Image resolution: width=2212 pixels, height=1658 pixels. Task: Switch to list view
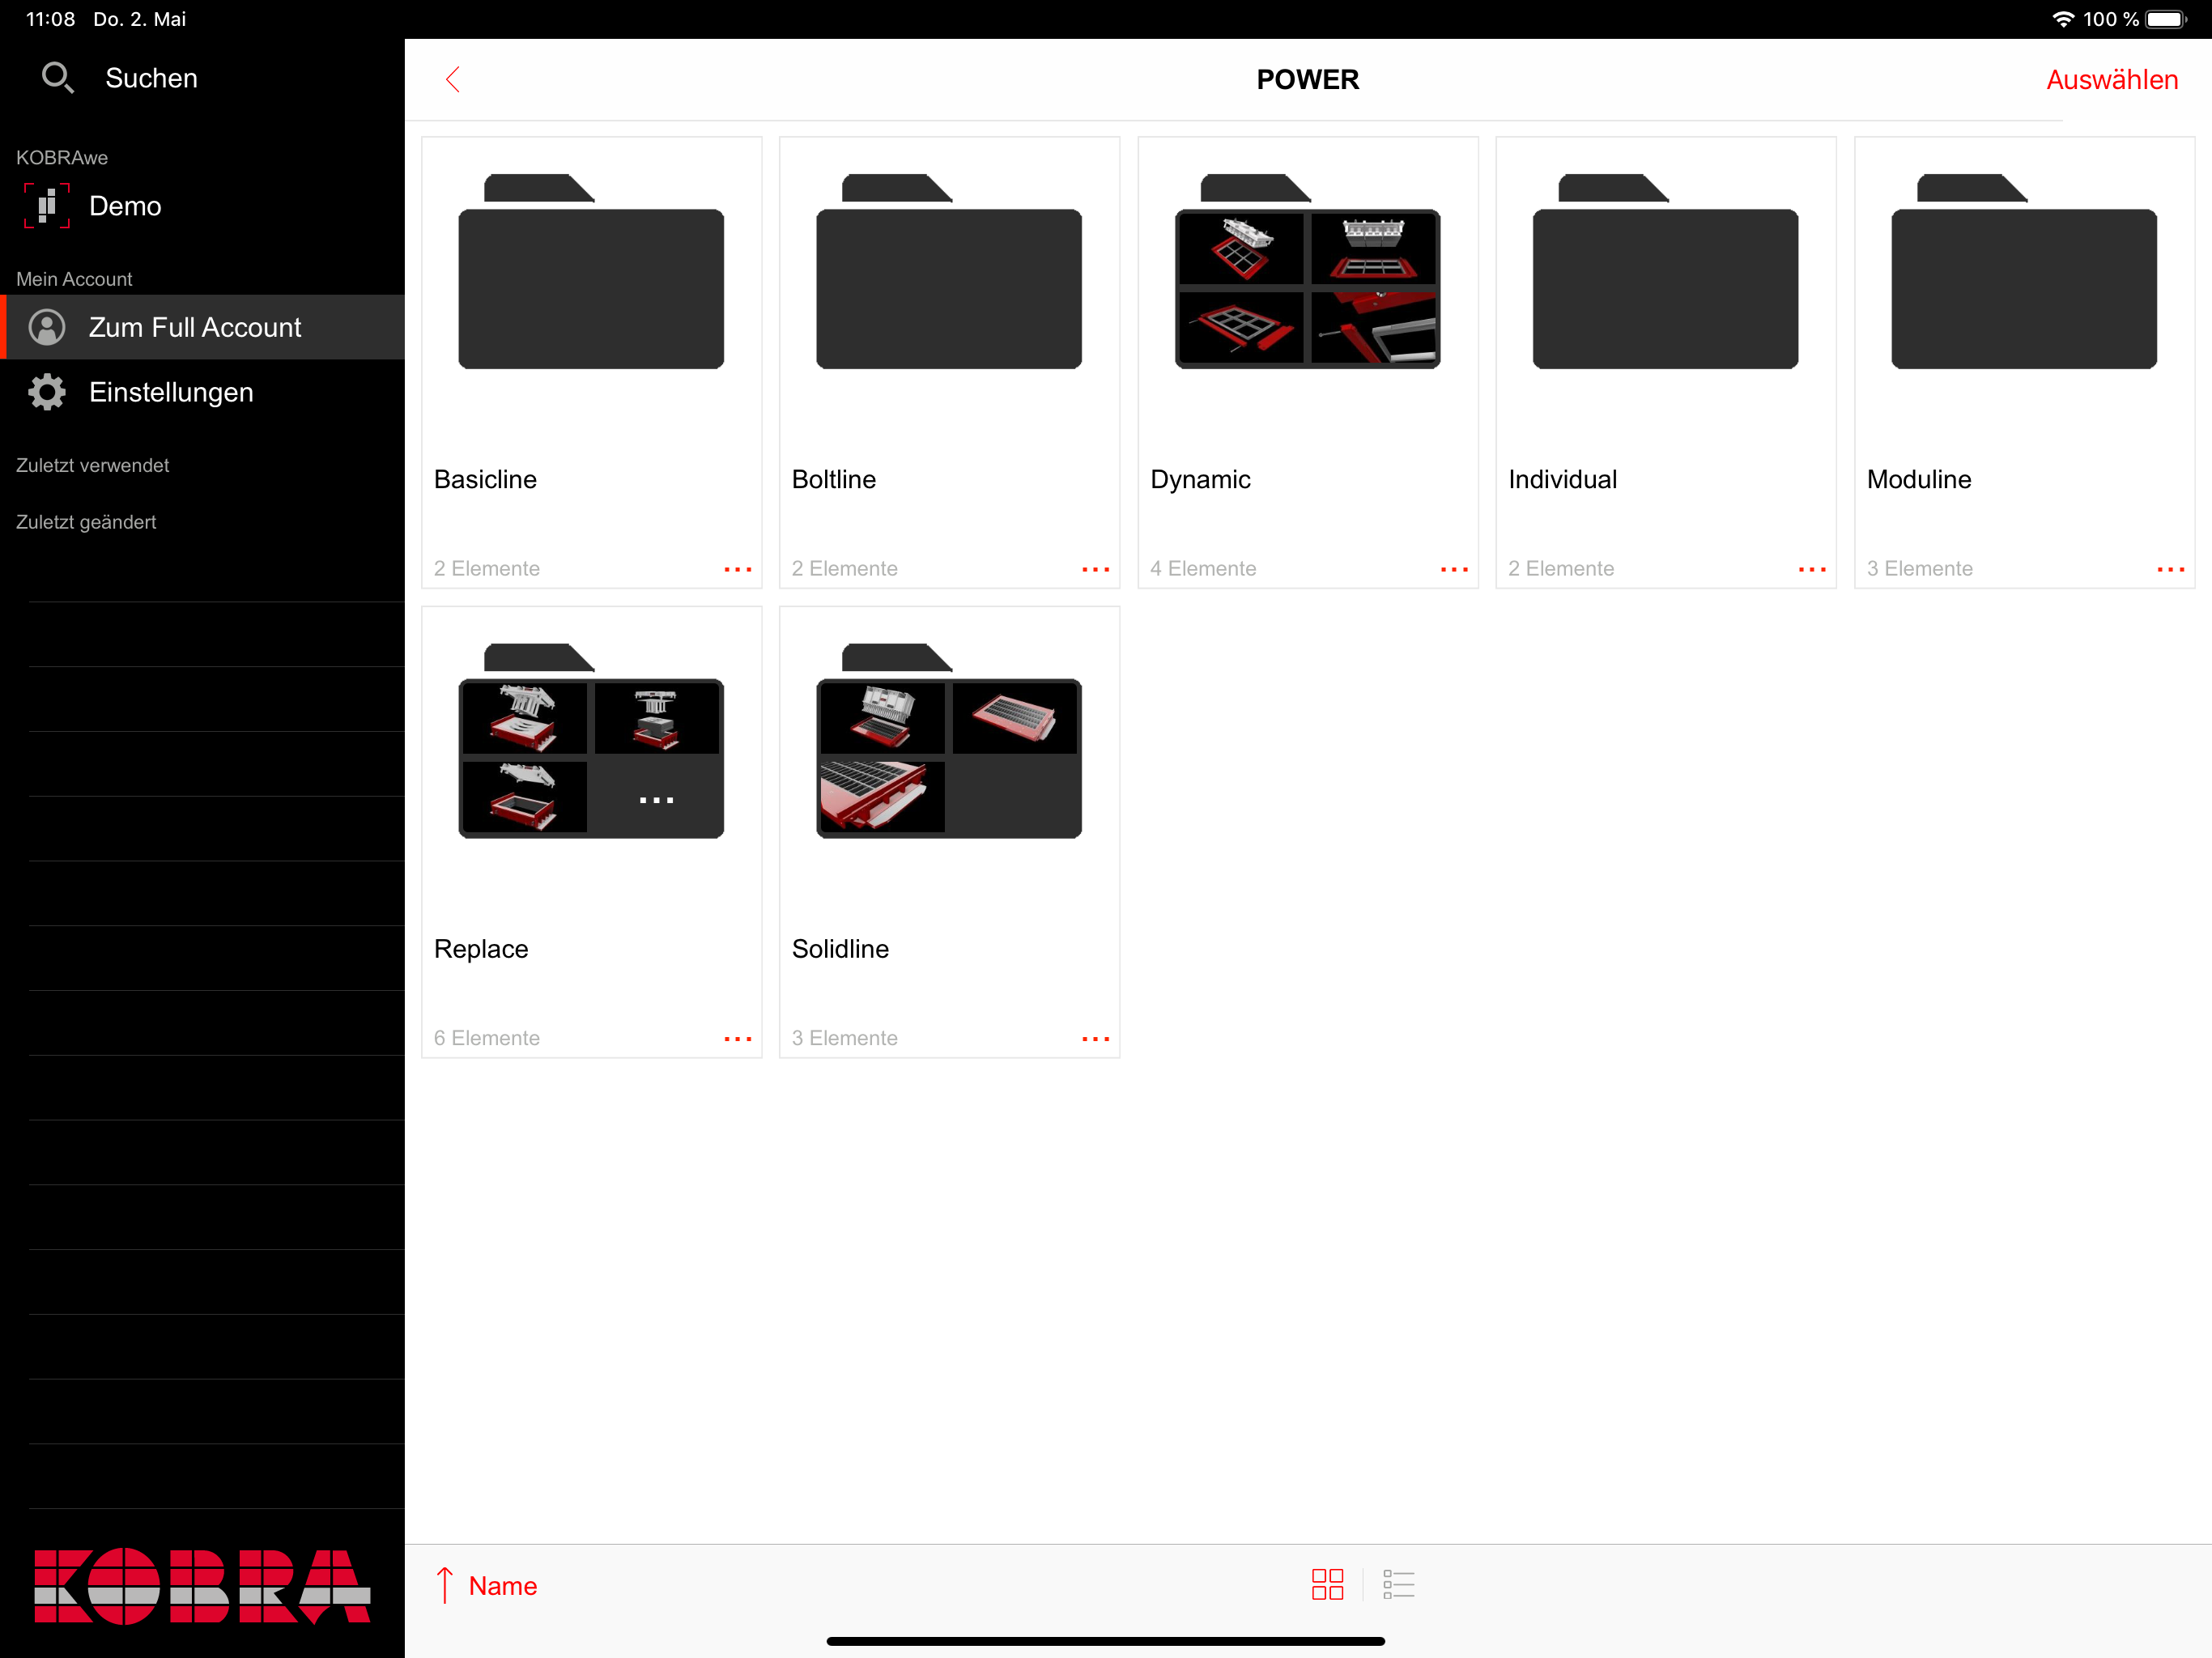tap(1398, 1584)
